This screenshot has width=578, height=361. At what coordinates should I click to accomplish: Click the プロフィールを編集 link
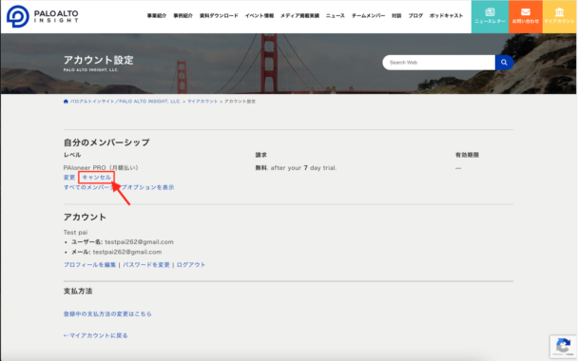click(89, 265)
